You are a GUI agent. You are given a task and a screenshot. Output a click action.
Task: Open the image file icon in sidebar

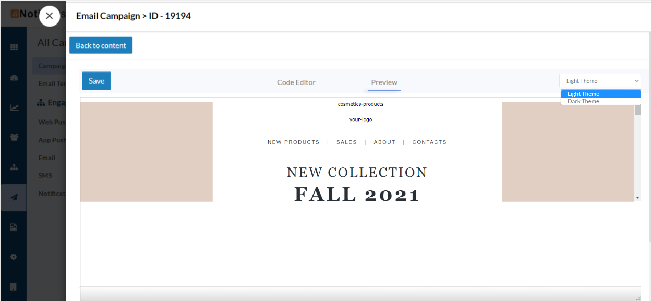tap(14, 227)
